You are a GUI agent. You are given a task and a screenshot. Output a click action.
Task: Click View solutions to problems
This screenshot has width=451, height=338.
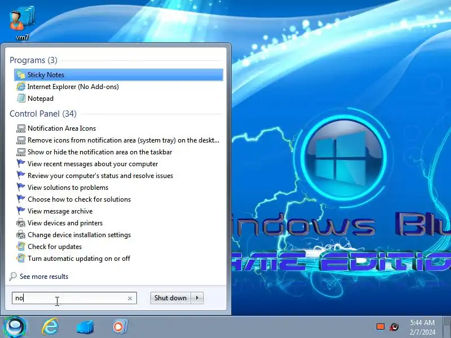tap(118, 187)
